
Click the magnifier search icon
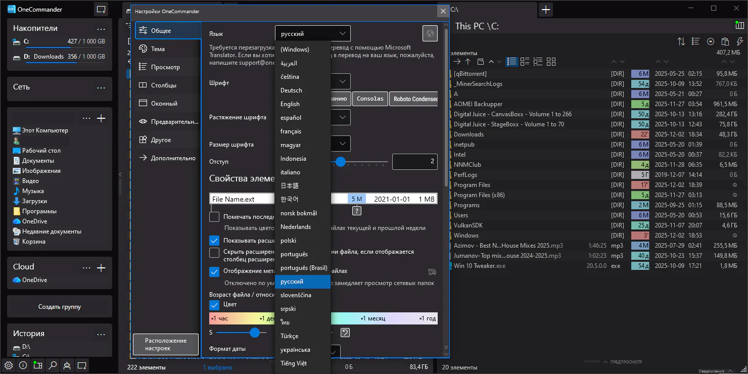(x=52, y=365)
